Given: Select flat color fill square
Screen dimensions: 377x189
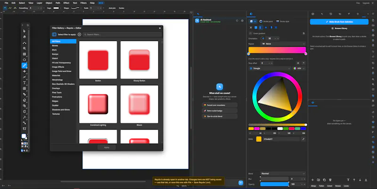Looking at the screenshot, I should (x=256, y=28).
